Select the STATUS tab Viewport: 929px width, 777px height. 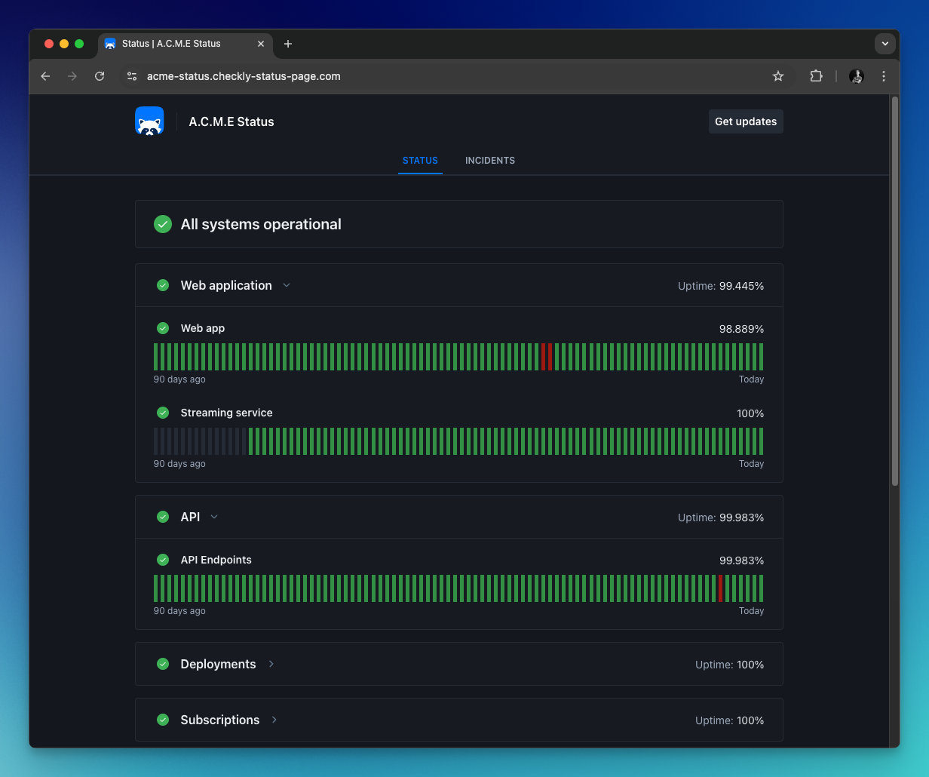420,161
